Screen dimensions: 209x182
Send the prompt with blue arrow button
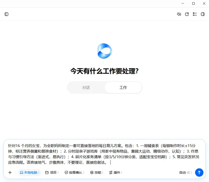(x=199, y=173)
